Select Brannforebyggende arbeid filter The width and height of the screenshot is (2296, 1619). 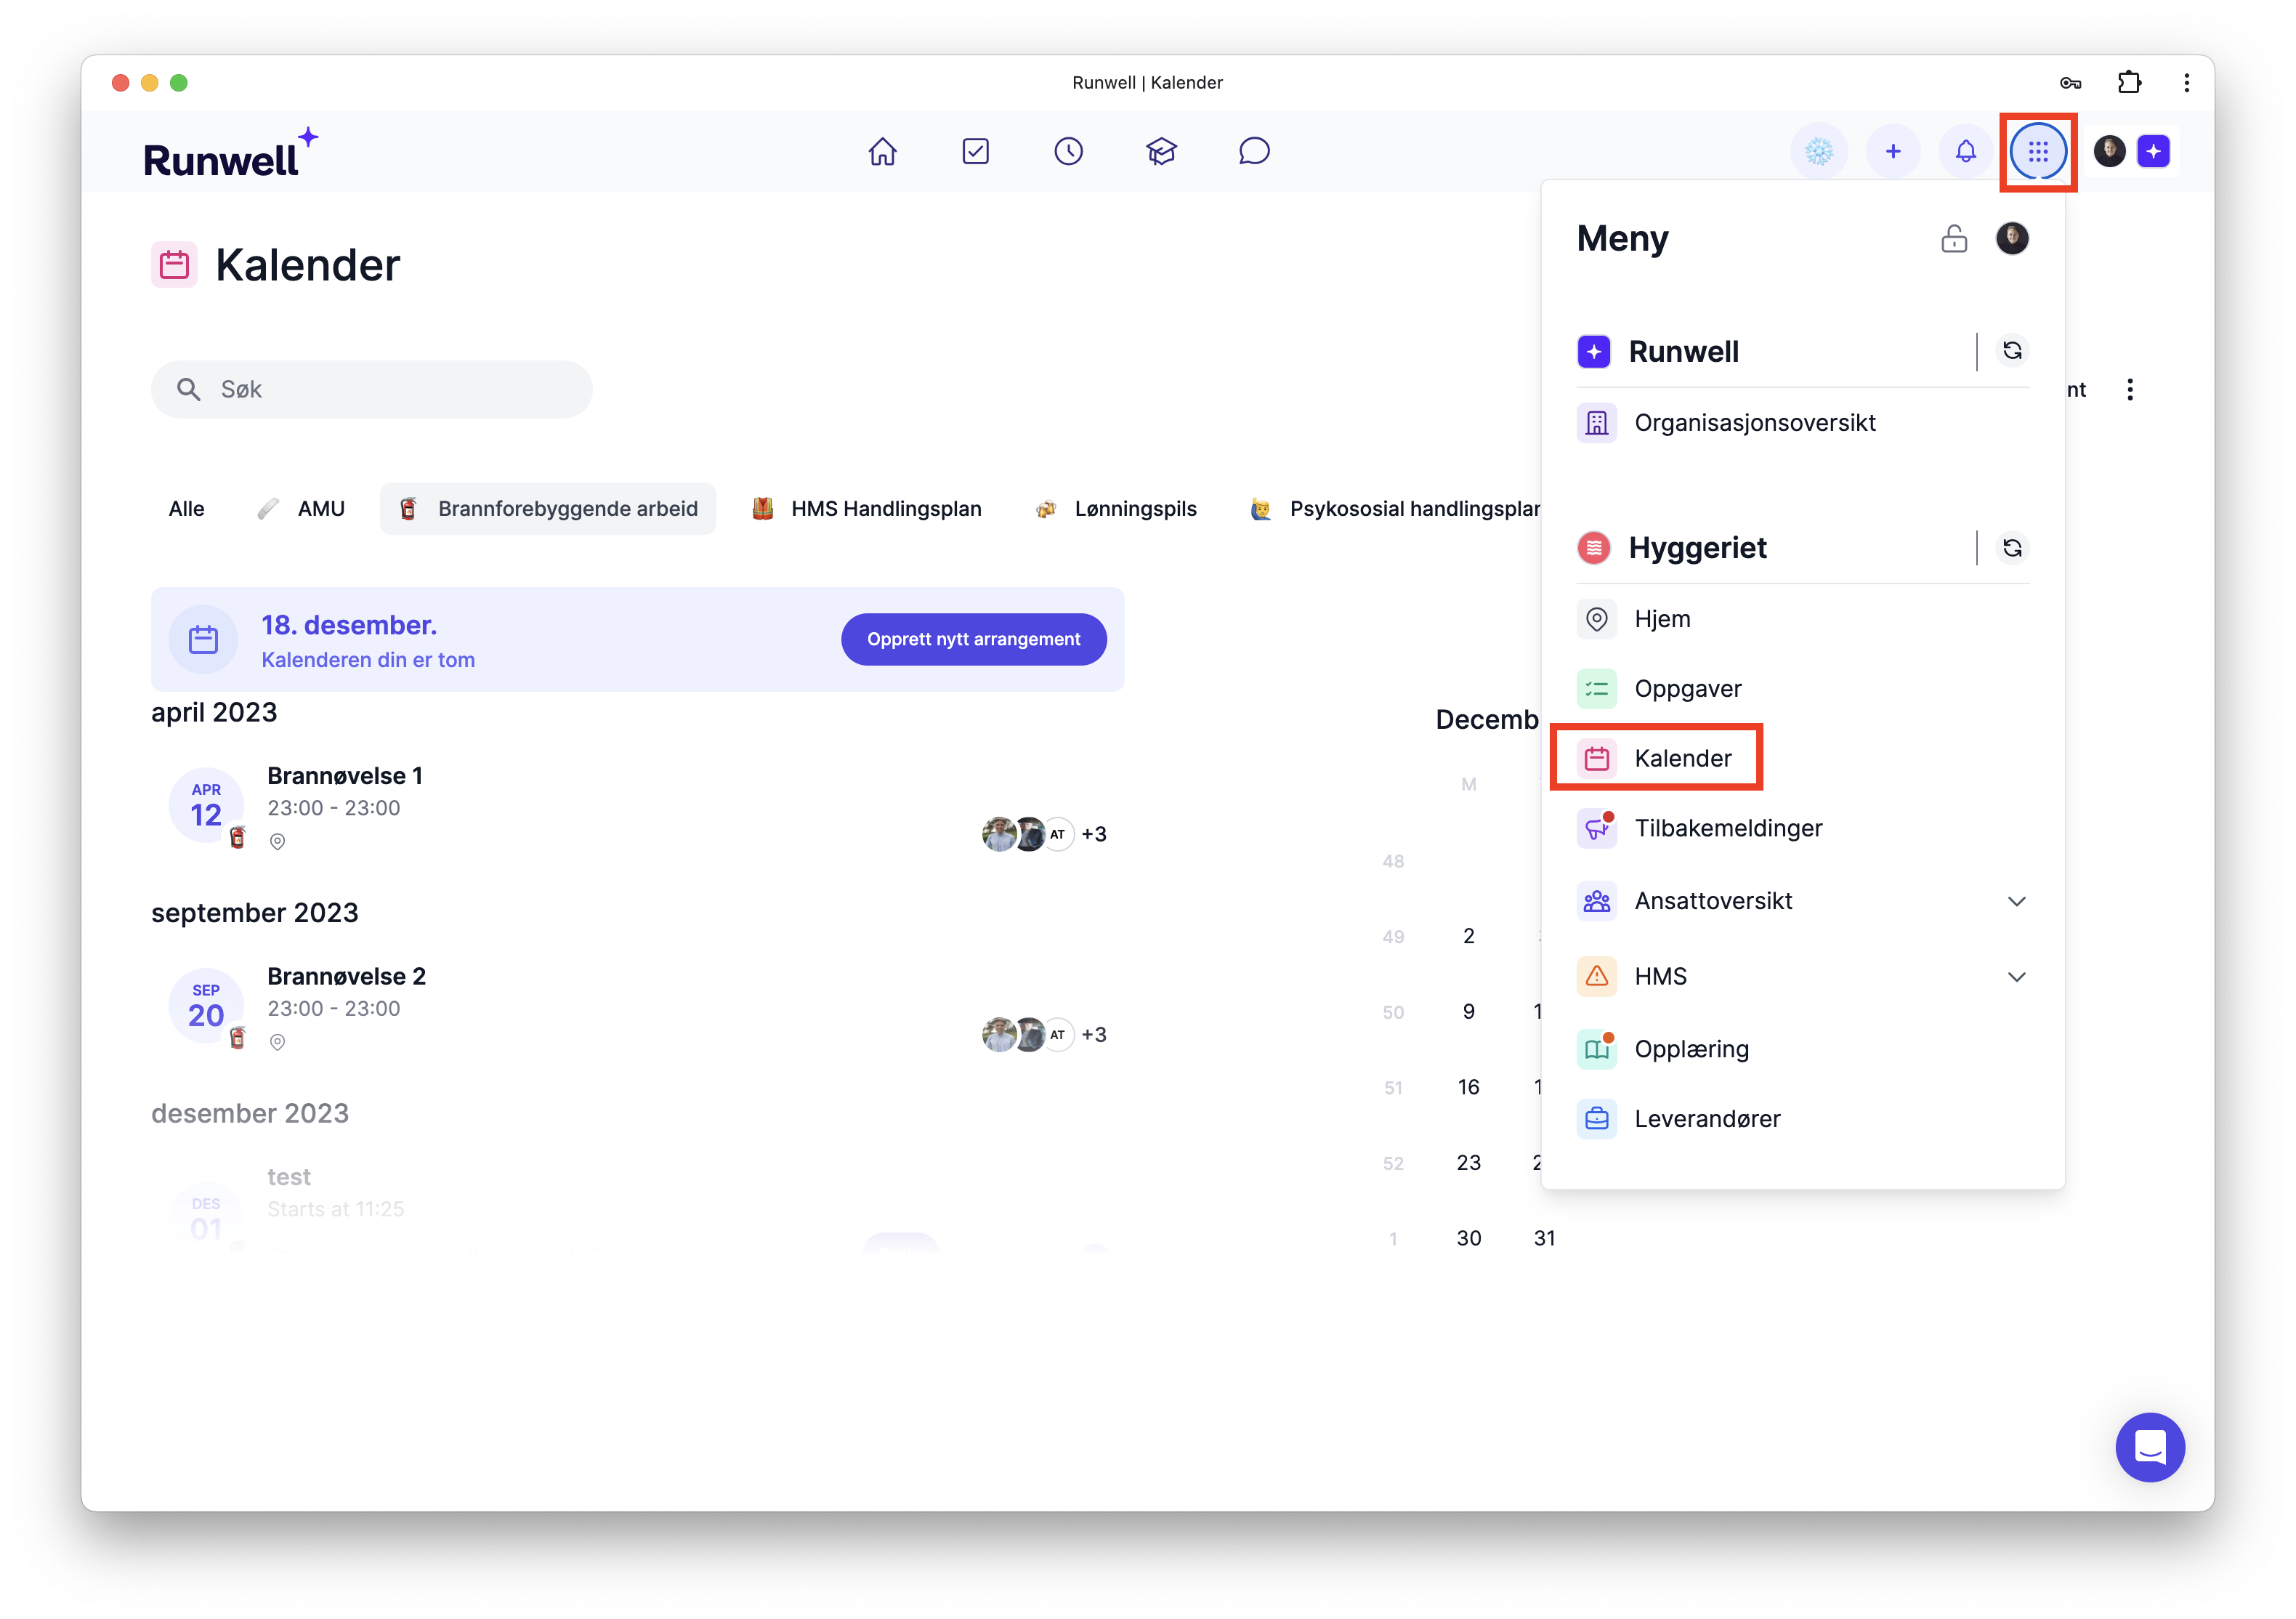tap(548, 509)
